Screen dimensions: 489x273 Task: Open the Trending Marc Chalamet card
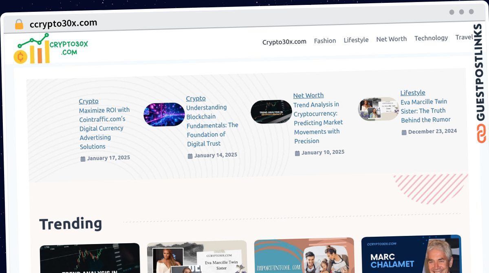point(411,254)
